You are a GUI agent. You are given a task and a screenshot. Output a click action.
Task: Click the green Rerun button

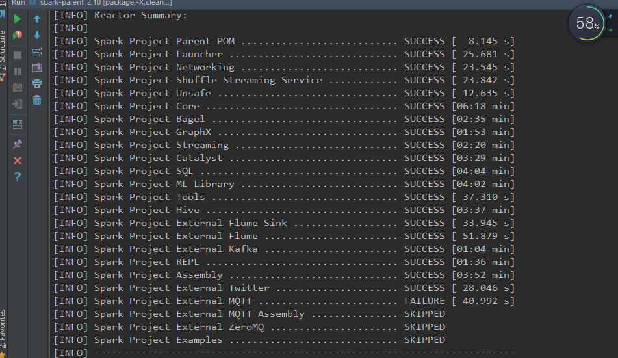pyautogui.click(x=18, y=19)
